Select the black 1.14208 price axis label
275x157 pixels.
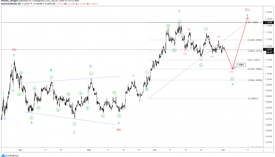268,23
